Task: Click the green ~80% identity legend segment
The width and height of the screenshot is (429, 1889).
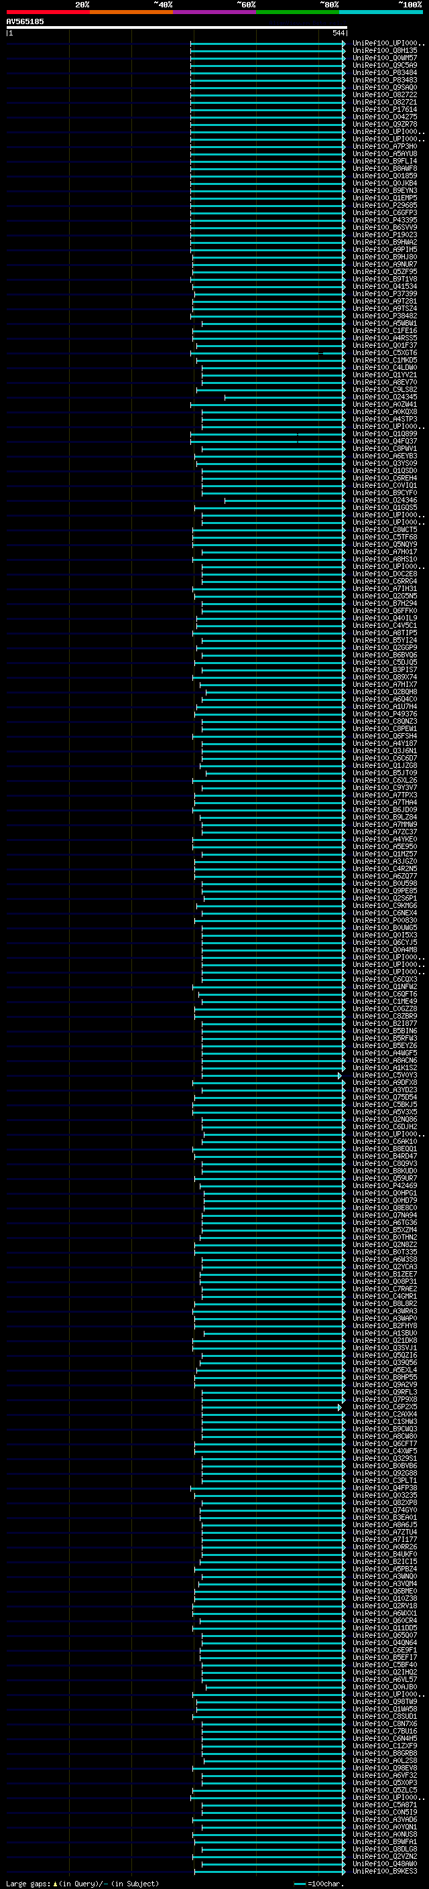Action: click(298, 12)
